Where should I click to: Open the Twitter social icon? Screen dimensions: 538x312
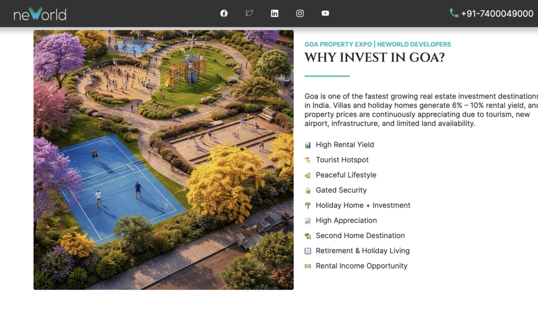[x=249, y=14]
